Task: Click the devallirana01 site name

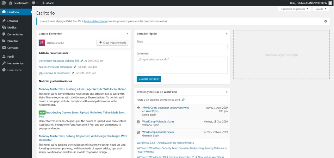Action: pyautogui.click(x=21, y=3)
